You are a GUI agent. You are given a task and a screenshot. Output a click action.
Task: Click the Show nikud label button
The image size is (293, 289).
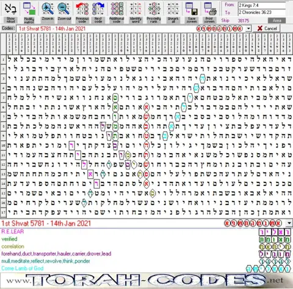tap(10, 20)
